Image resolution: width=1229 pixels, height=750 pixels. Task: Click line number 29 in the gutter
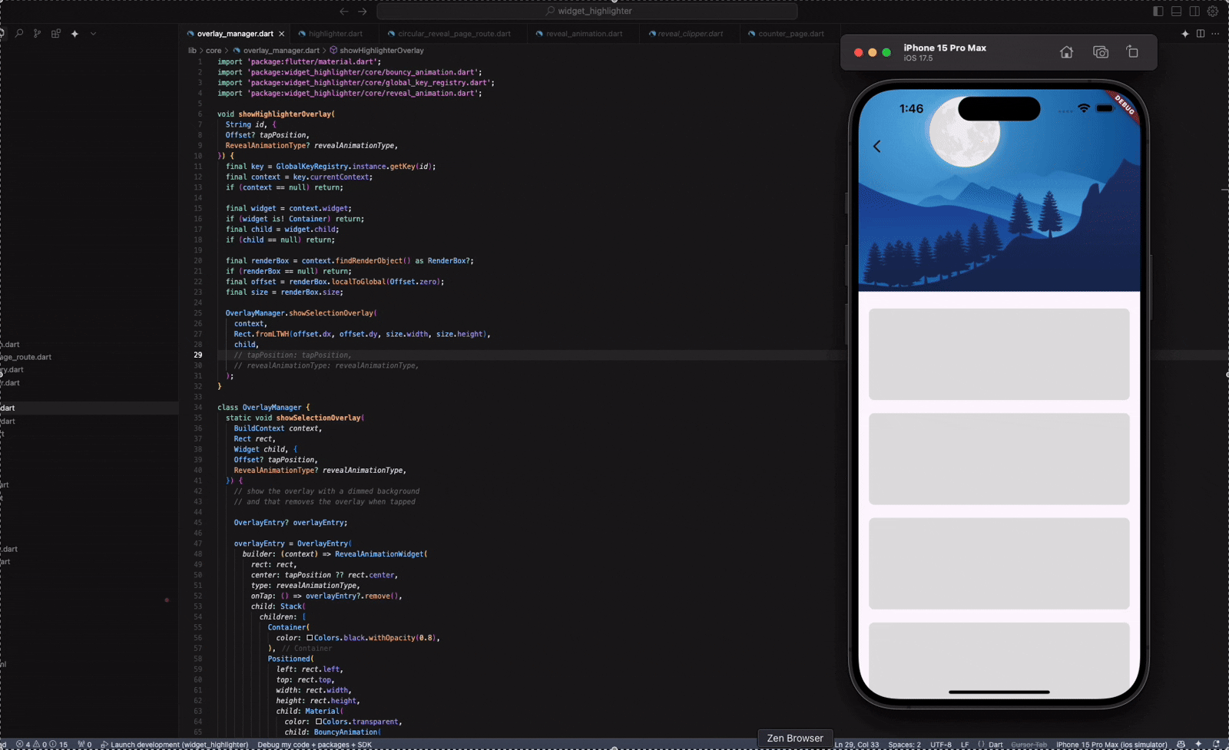(x=198, y=355)
